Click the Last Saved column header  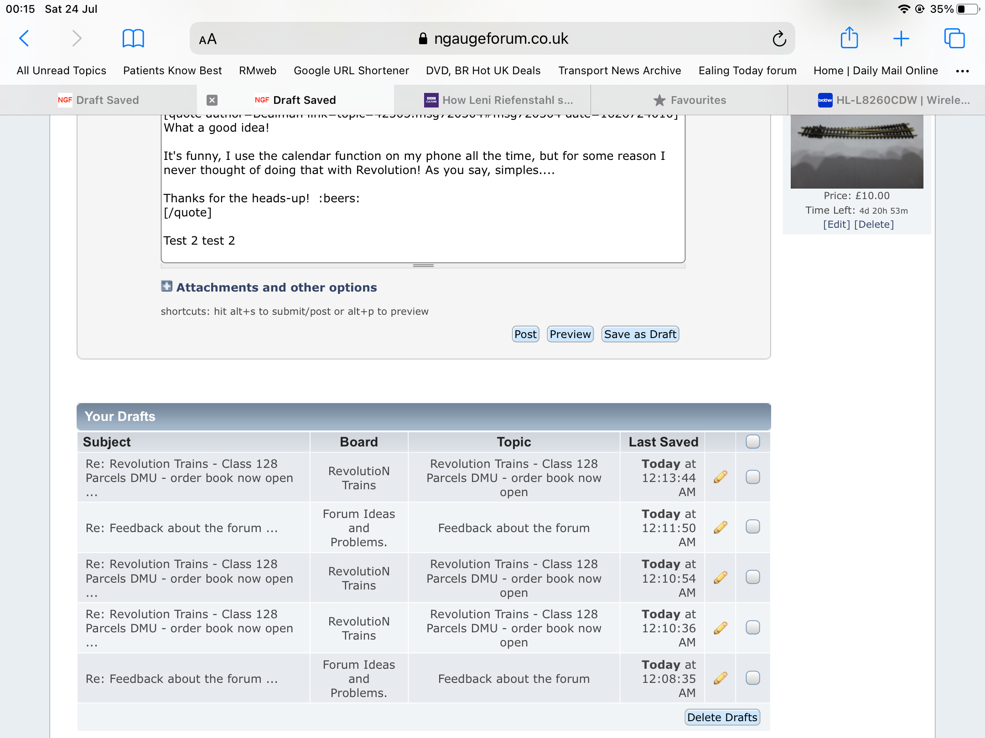tap(663, 442)
